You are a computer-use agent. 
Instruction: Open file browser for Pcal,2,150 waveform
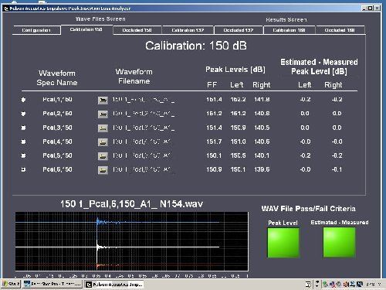coord(103,114)
